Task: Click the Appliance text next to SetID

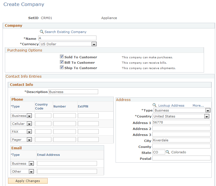Action: tap(109, 18)
